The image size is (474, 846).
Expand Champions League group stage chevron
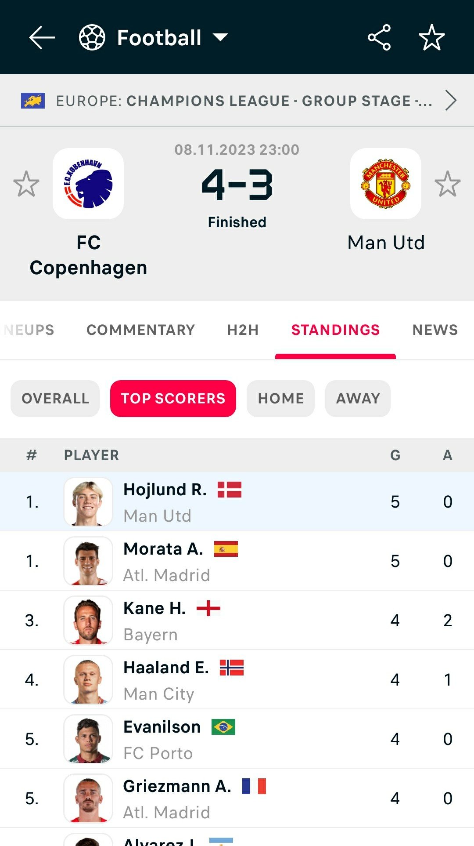[451, 101]
